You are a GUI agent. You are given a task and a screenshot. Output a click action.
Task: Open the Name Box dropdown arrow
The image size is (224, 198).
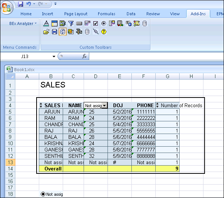point(54,57)
